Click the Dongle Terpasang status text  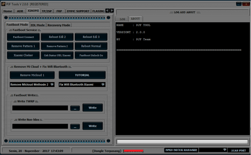107,151
